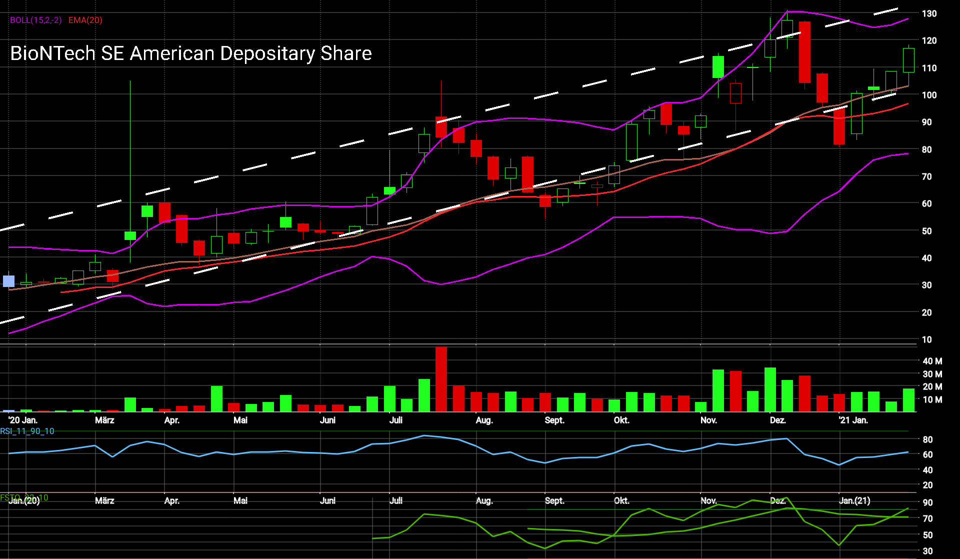Click the tallest red volume bar in July
The image size is (960, 559).
click(x=441, y=378)
